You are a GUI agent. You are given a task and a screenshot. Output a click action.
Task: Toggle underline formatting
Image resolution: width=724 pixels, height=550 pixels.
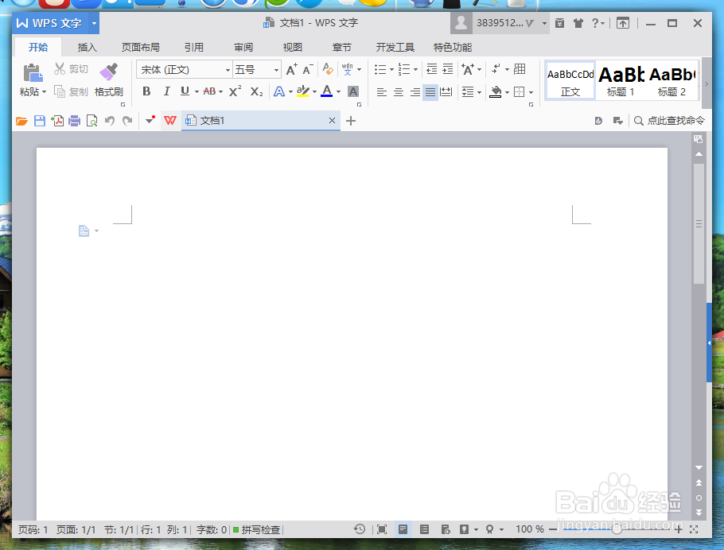pos(185,91)
